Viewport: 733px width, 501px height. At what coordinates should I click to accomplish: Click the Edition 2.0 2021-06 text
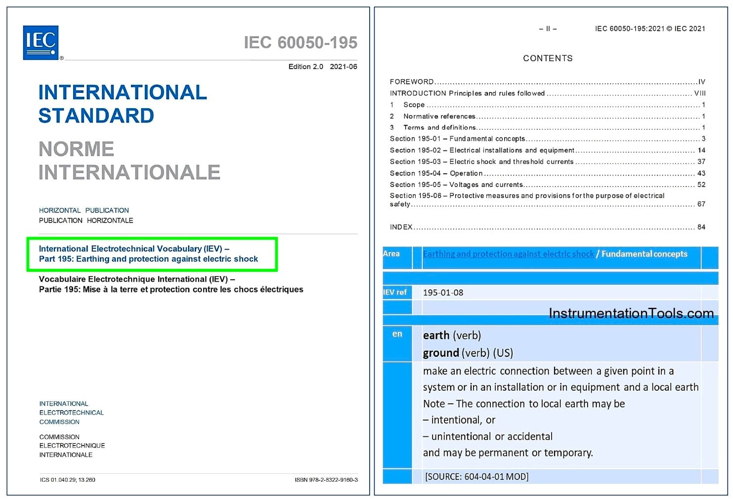tap(323, 67)
